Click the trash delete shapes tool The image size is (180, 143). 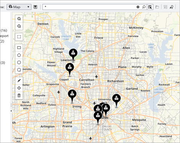point(19,95)
